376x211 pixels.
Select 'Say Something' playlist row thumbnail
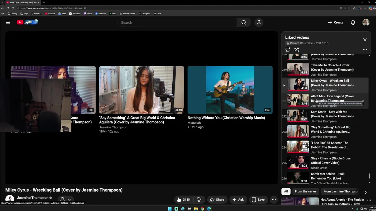pos(298,131)
